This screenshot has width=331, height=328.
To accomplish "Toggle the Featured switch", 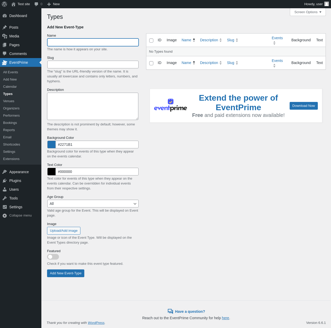I will [53, 257].
